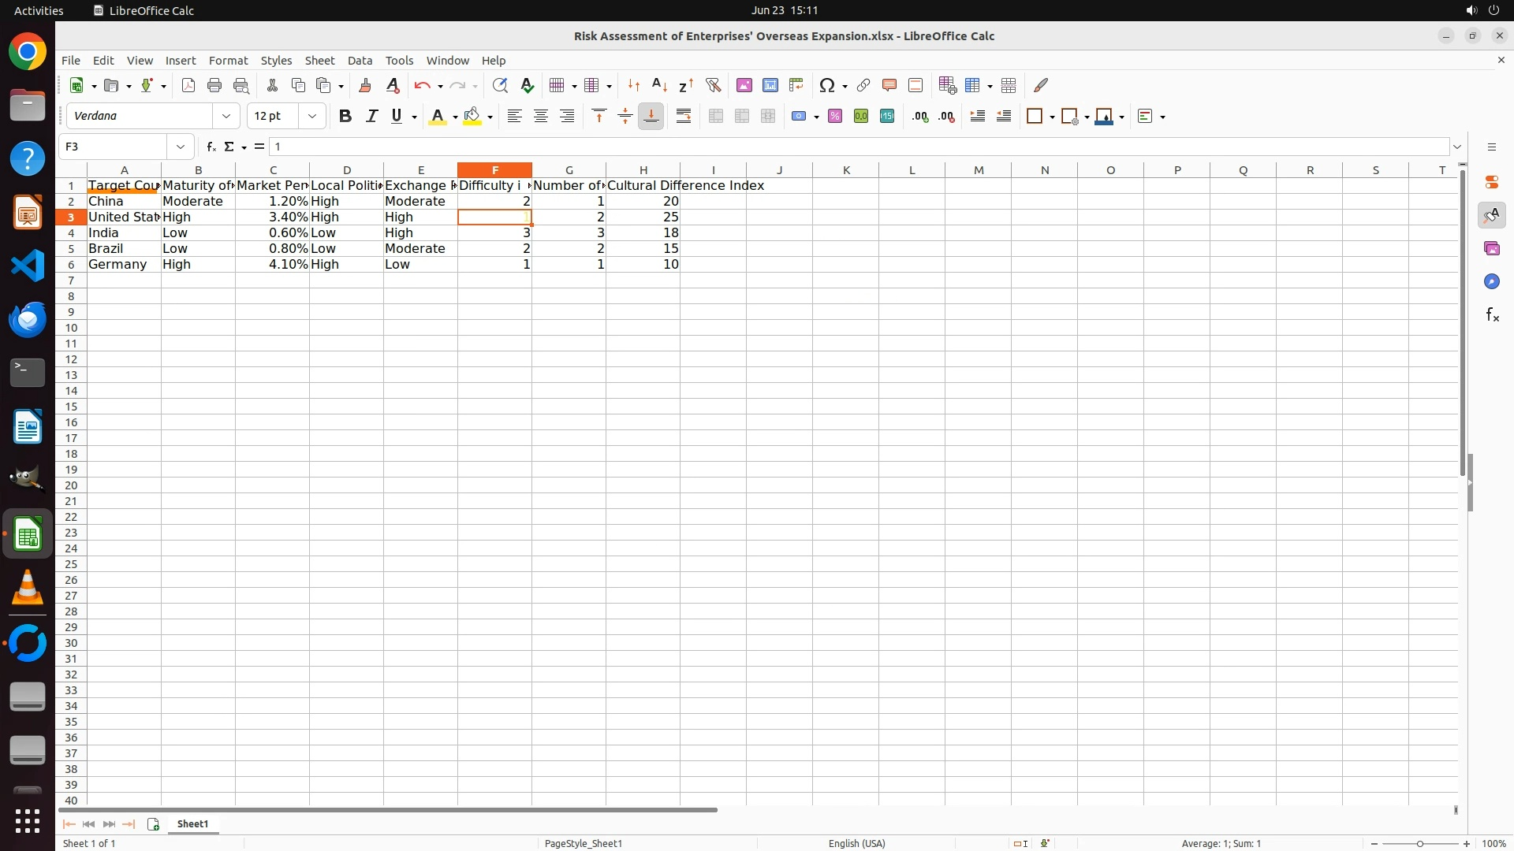Expand the Name Box dropdown arrow
The width and height of the screenshot is (1514, 851).
pos(181,147)
